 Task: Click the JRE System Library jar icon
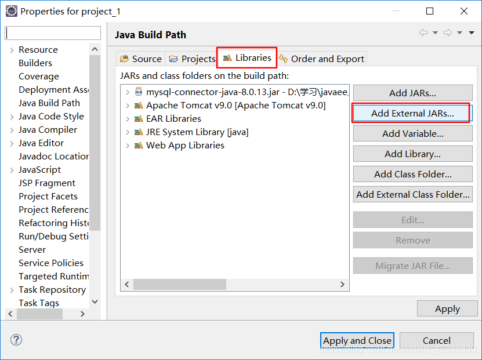tap(139, 132)
